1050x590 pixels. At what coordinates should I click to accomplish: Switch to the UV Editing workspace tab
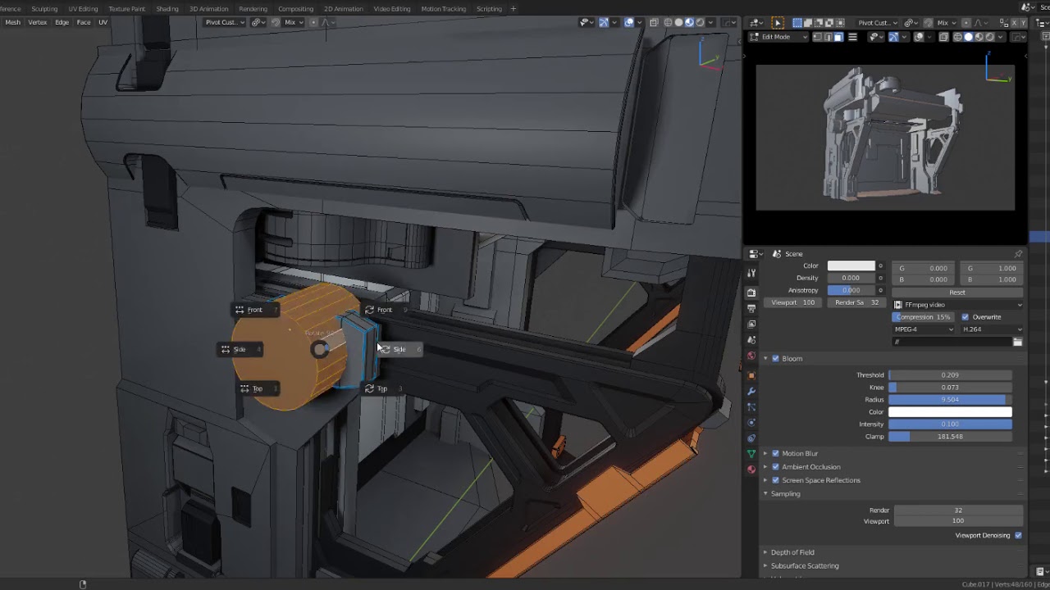(83, 9)
